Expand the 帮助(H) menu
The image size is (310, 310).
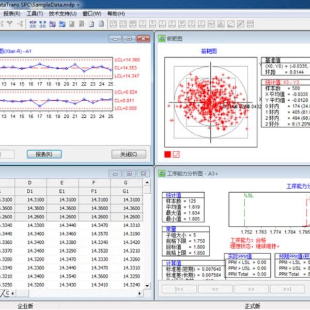(115, 13)
